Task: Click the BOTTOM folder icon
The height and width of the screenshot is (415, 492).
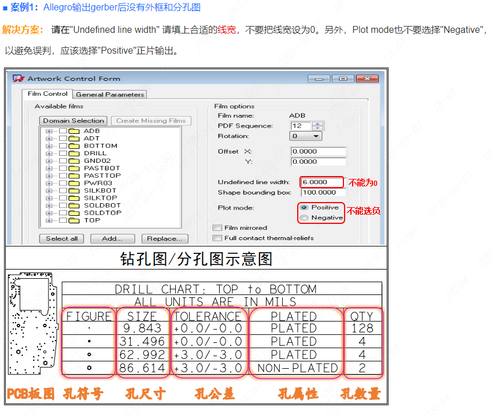Action: click(74, 146)
